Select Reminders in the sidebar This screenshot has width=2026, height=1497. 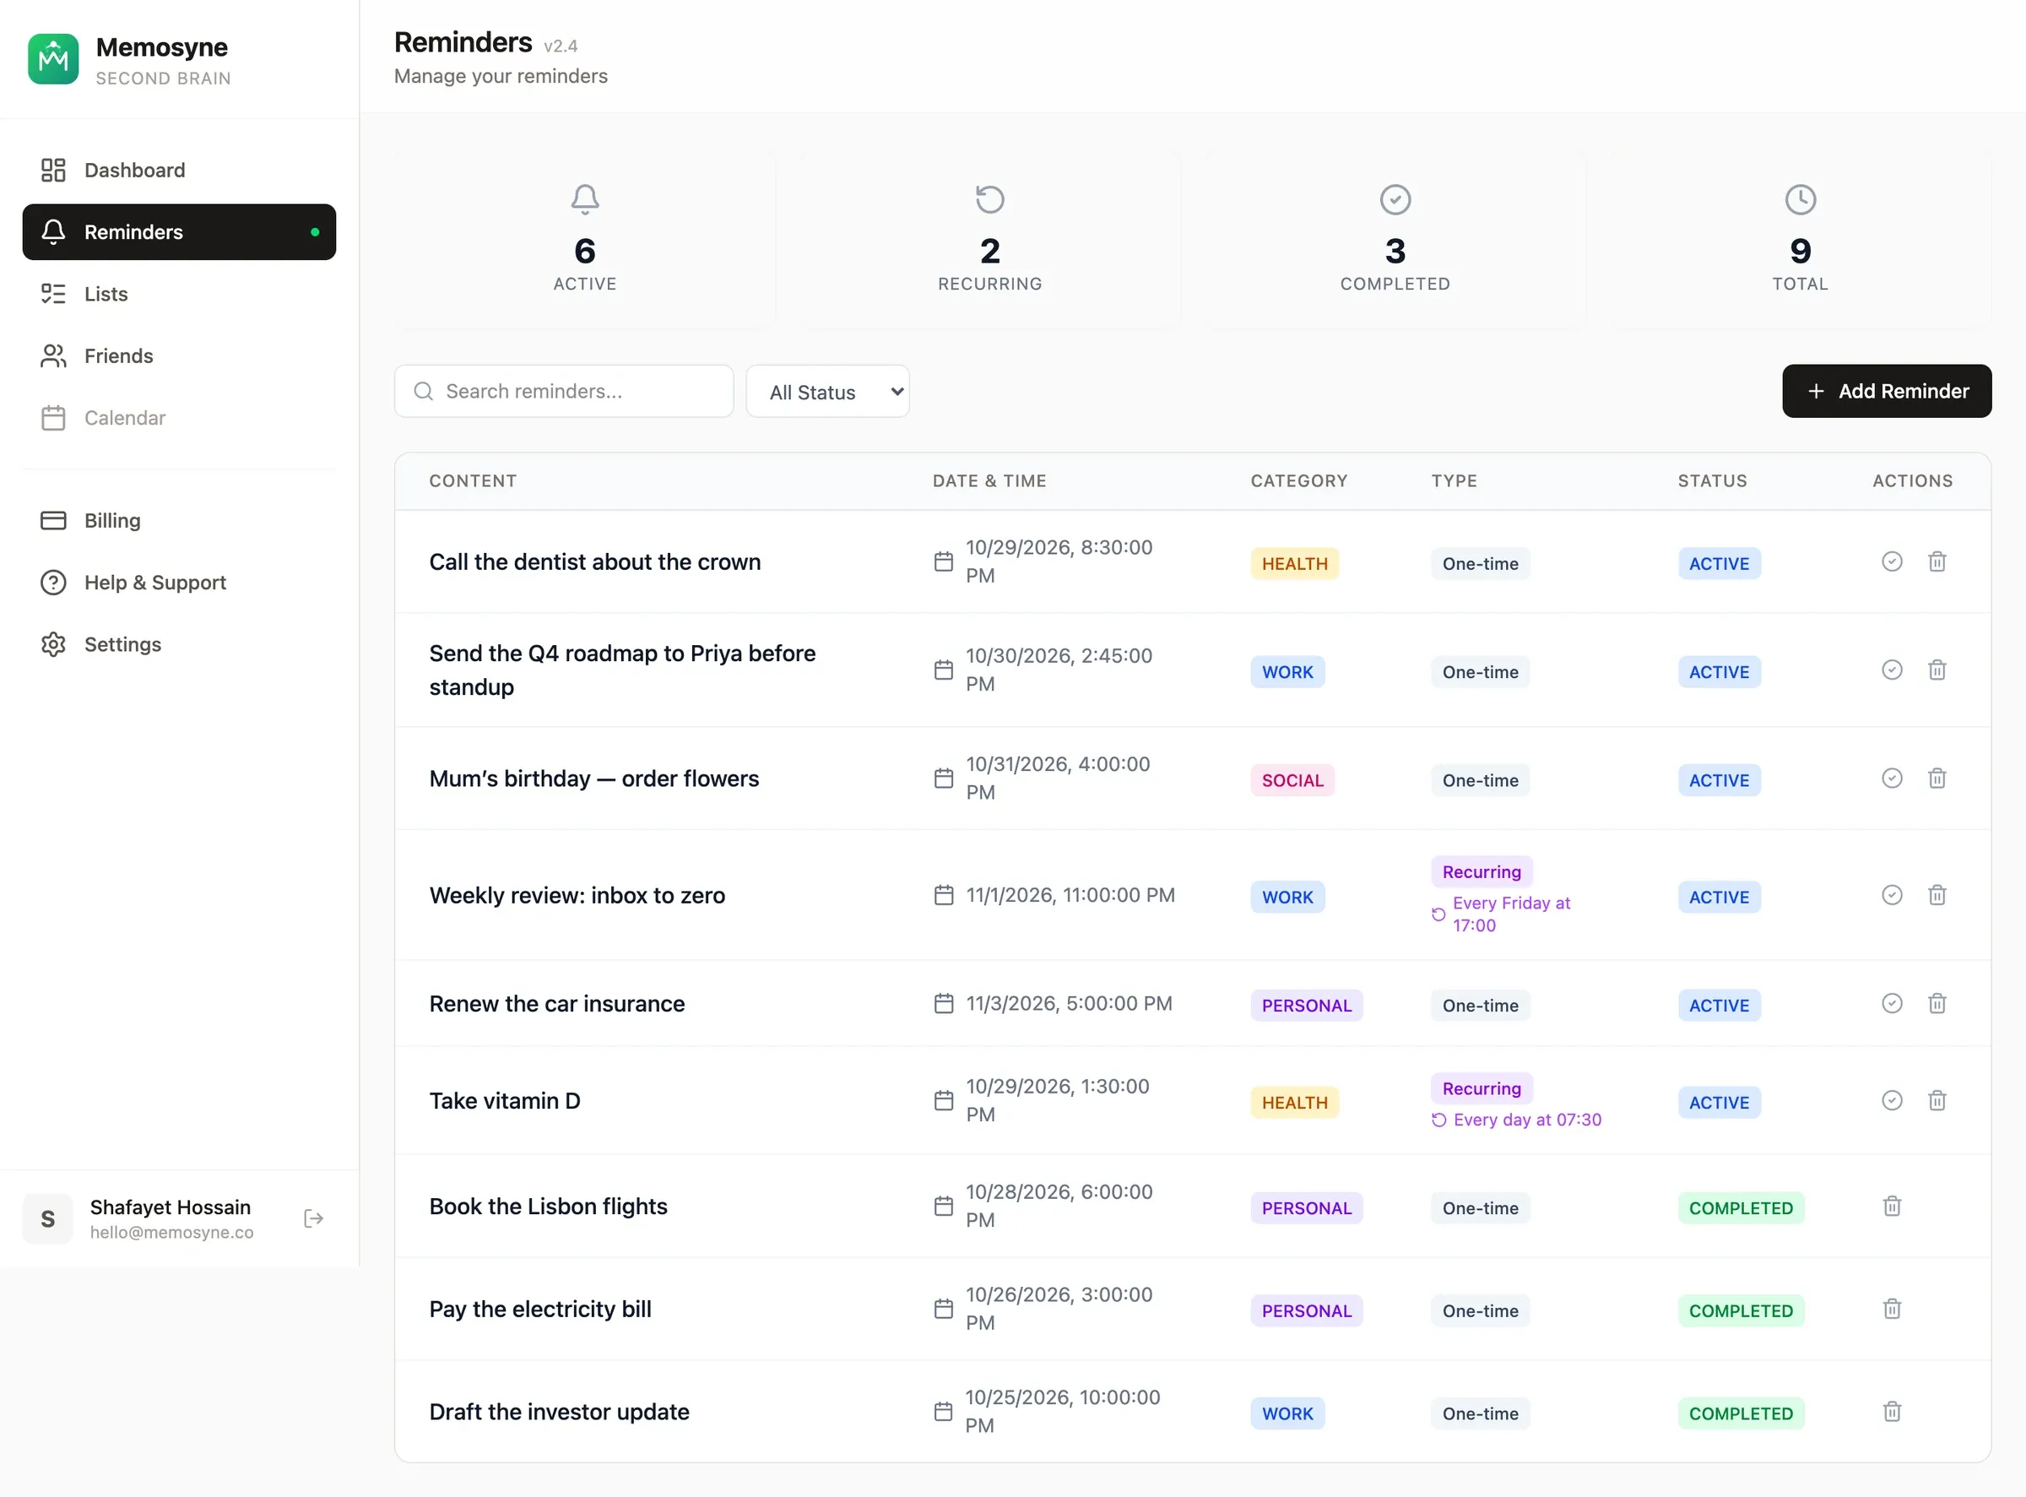click(x=180, y=232)
